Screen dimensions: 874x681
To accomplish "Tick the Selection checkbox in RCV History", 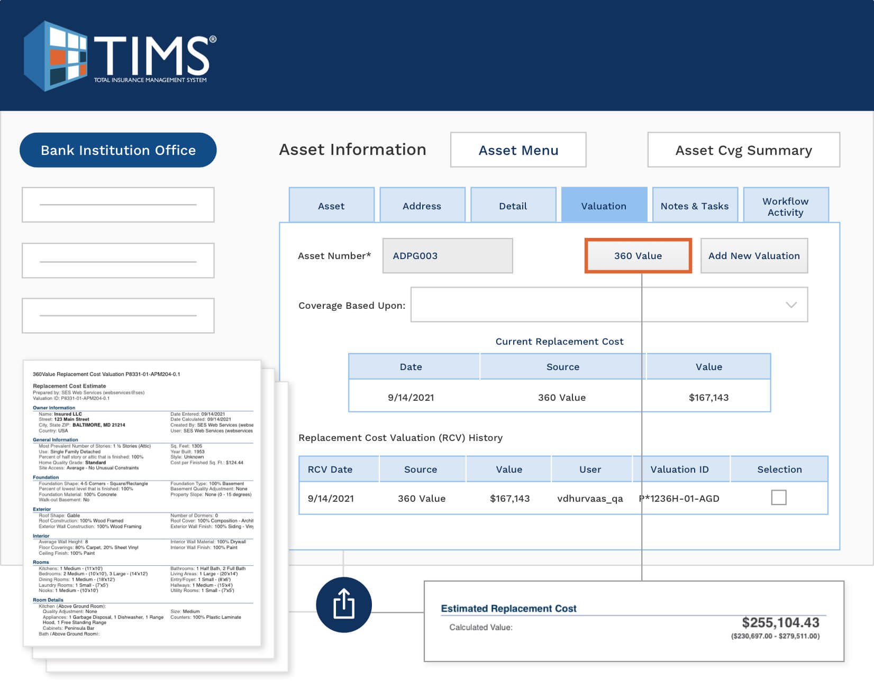I will coord(778,498).
